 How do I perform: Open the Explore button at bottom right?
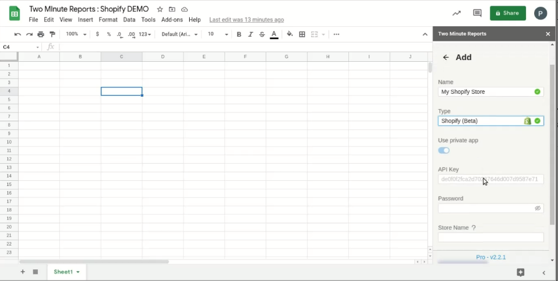[x=520, y=272]
